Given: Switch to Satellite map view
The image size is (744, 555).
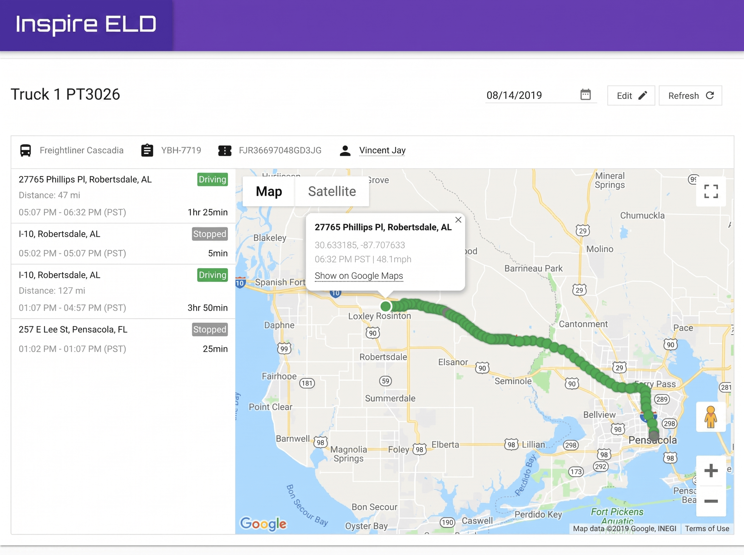Looking at the screenshot, I should point(332,192).
